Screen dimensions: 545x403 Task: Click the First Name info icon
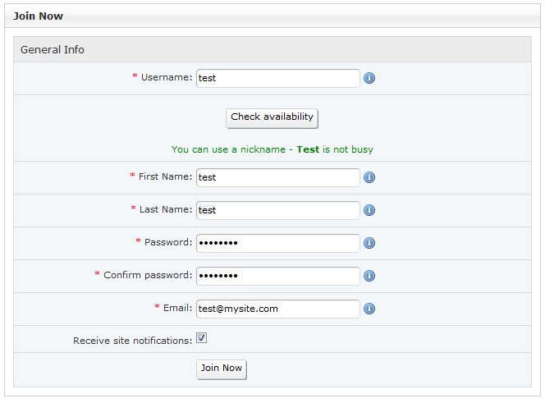pyautogui.click(x=369, y=177)
